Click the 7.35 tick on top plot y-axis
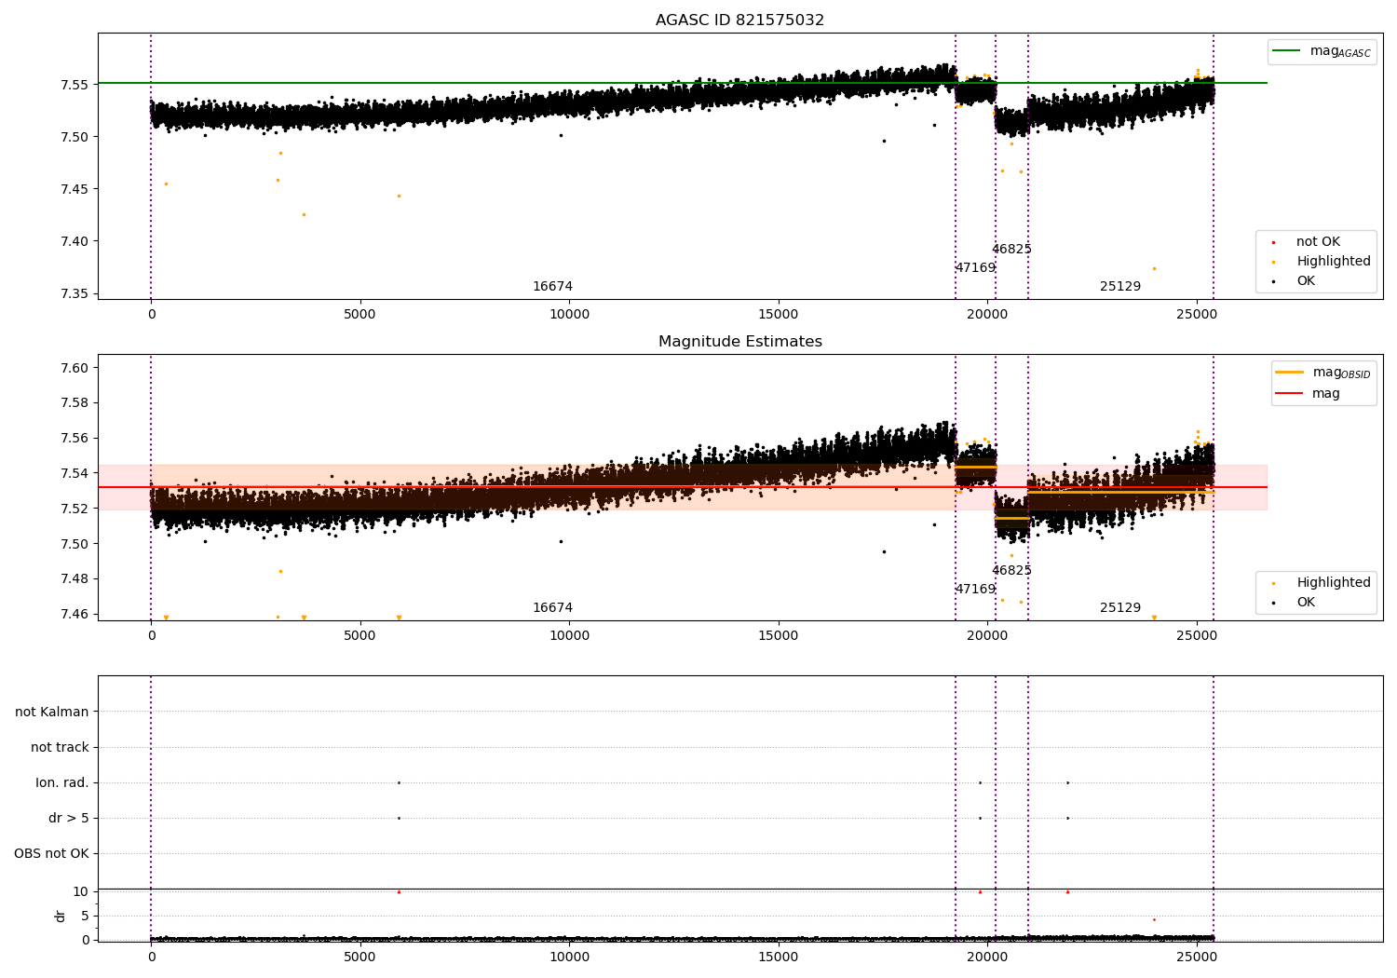Screen dimensions: 1397x978 (x=74, y=293)
